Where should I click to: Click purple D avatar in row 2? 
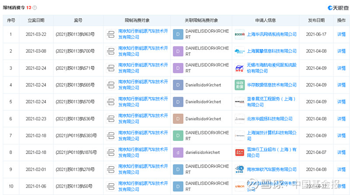point(178,51)
